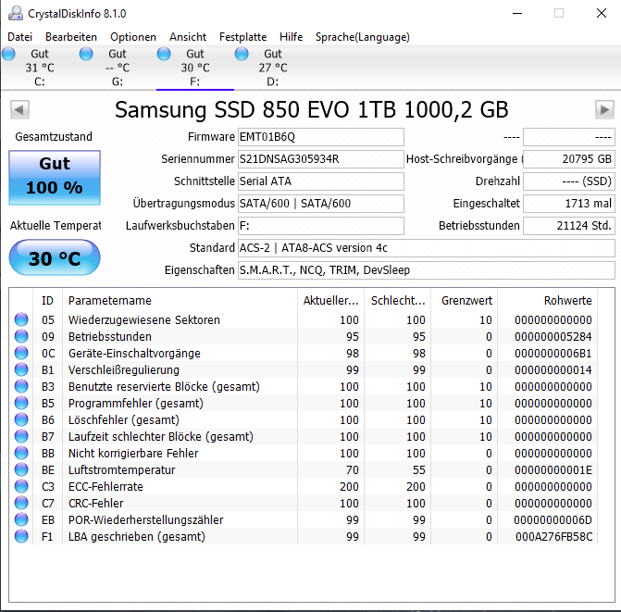Viewport: 621px width, 612px height.
Task: Click the Parametername column header
Action: (180, 301)
